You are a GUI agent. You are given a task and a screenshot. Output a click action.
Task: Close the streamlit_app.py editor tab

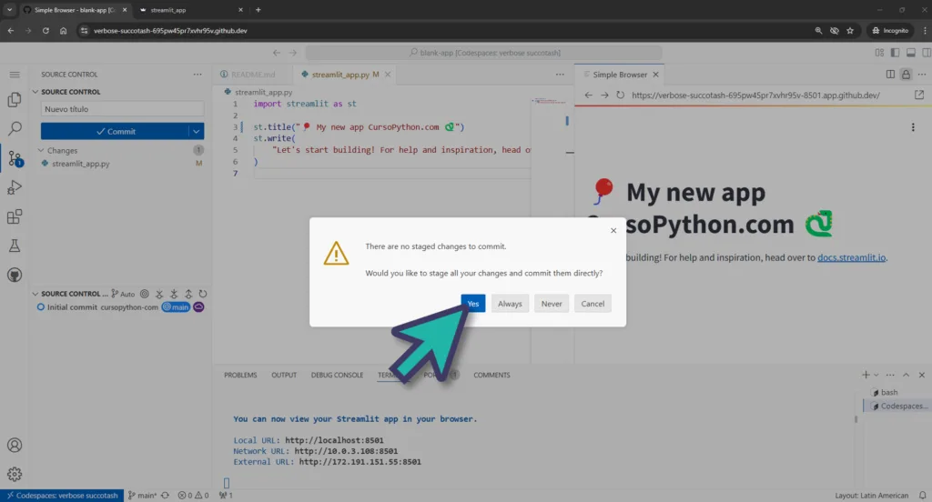388,75
